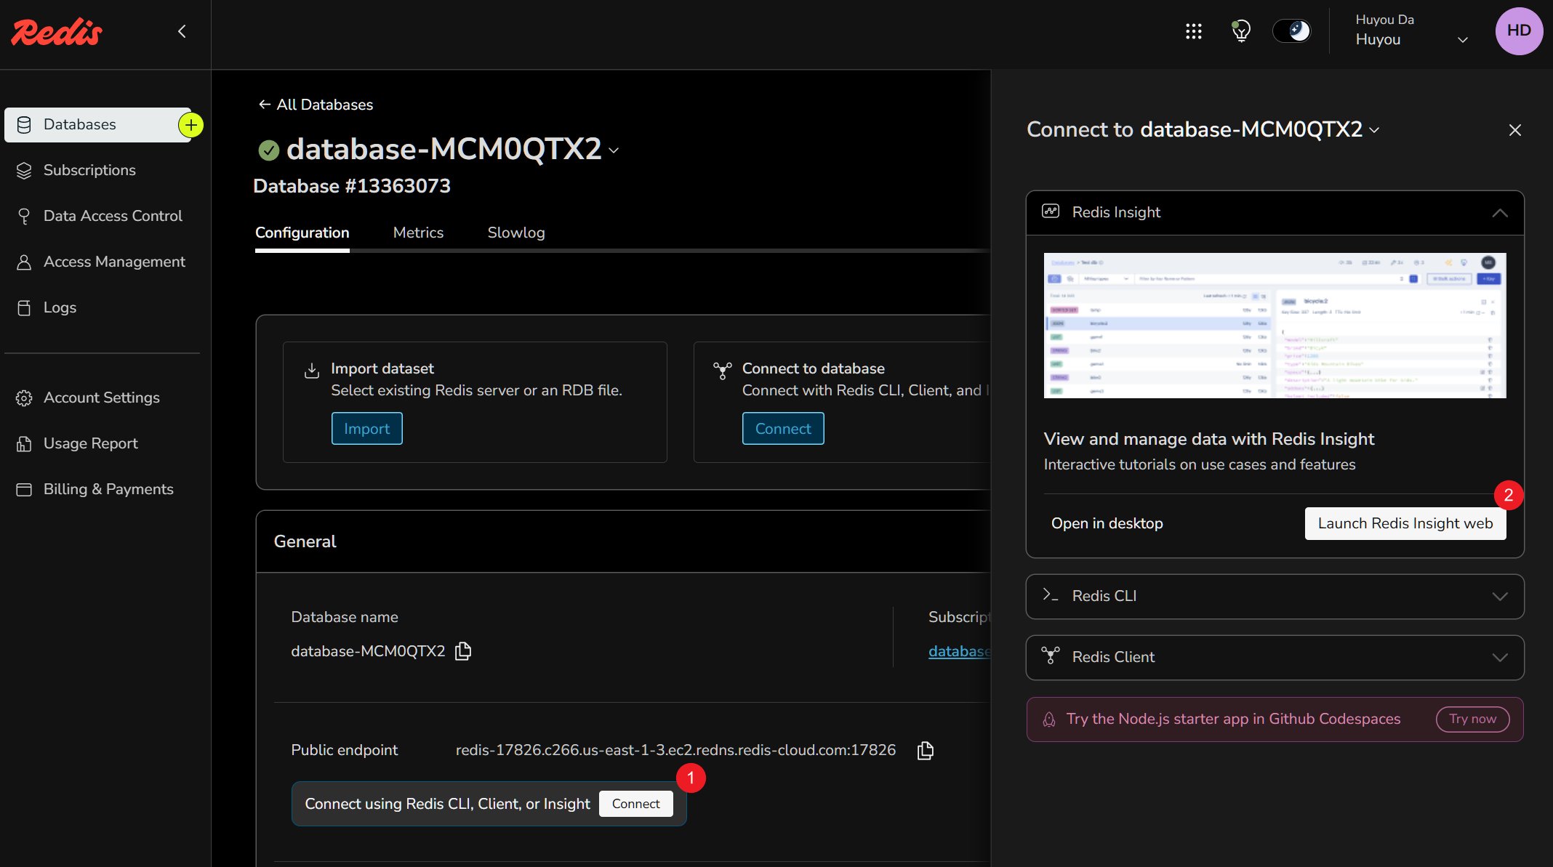Click the Usage Report icon

[24, 444]
